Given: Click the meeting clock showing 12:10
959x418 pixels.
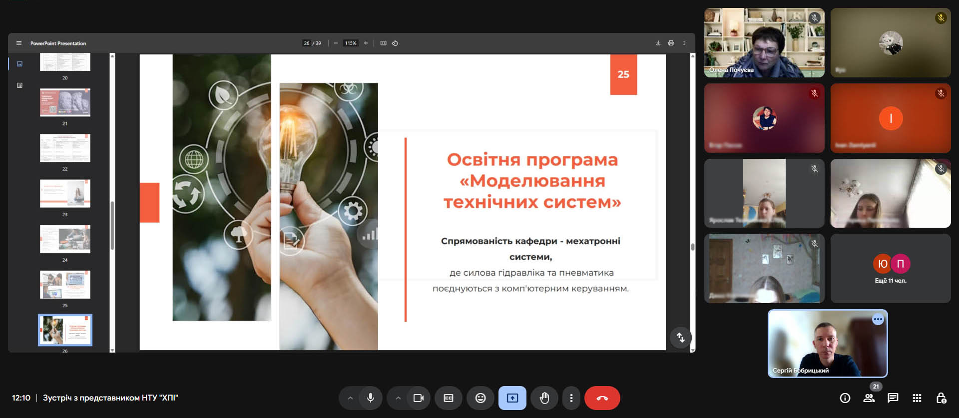Looking at the screenshot, I should tap(21, 398).
